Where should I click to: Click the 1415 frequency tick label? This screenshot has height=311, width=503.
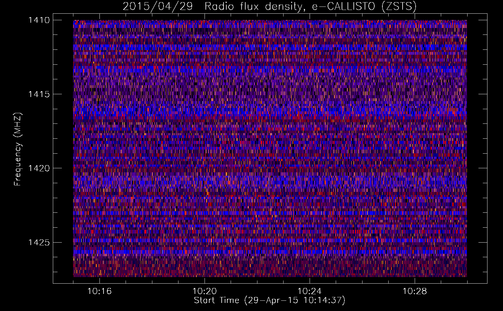click(39, 94)
